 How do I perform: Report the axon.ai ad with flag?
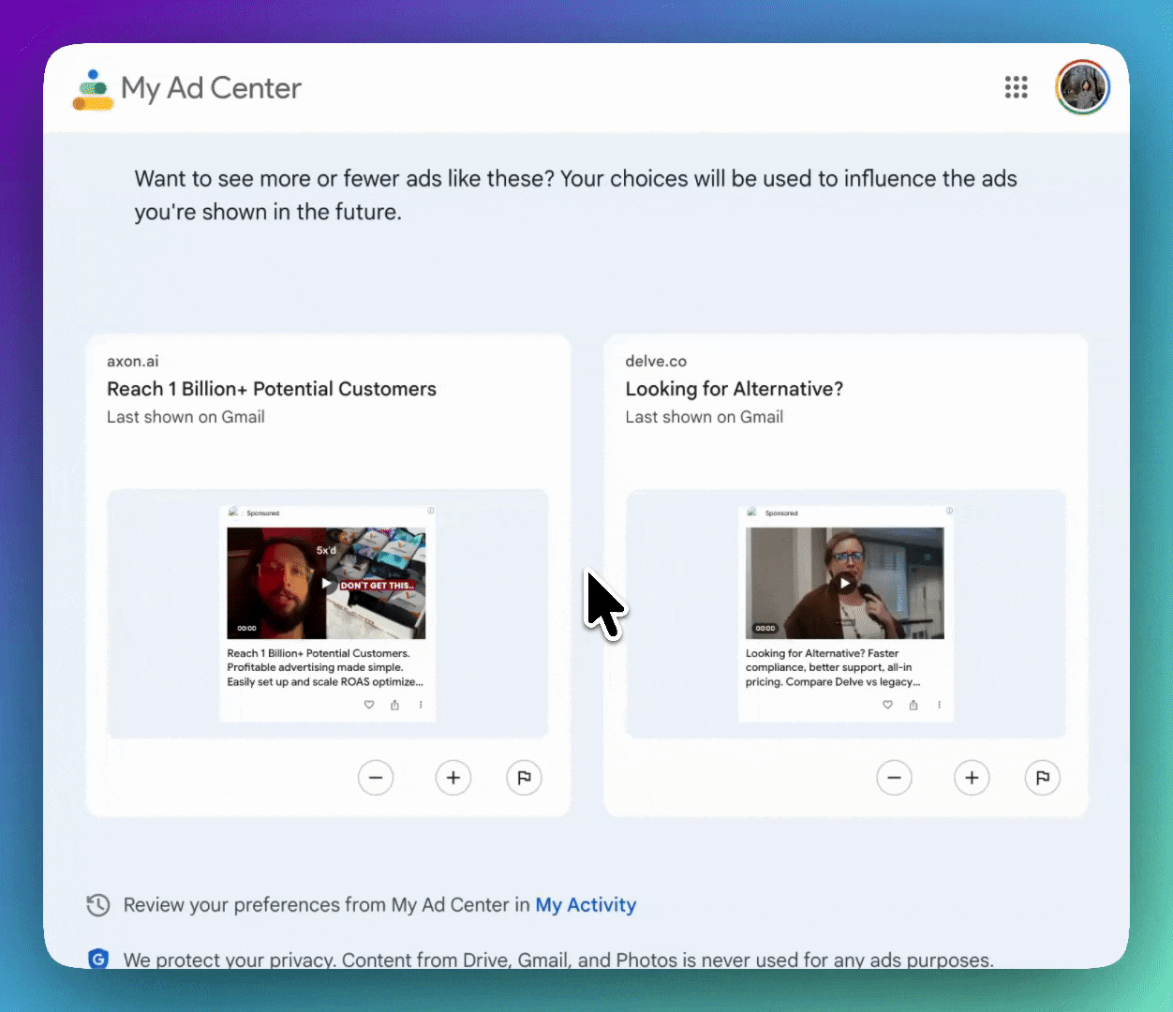click(x=524, y=778)
